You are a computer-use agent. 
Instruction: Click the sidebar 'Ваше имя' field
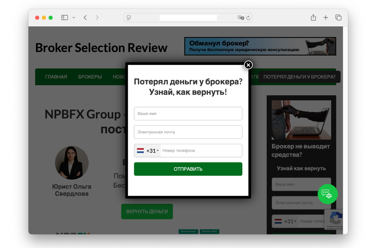(x=301, y=184)
